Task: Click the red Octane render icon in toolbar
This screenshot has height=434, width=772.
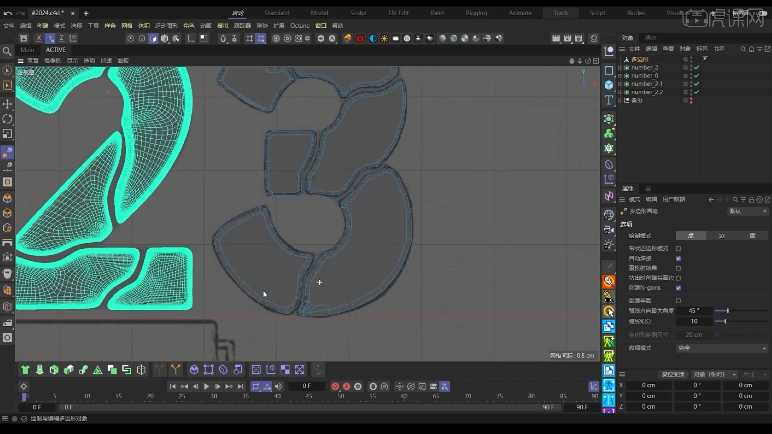Action: point(360,39)
